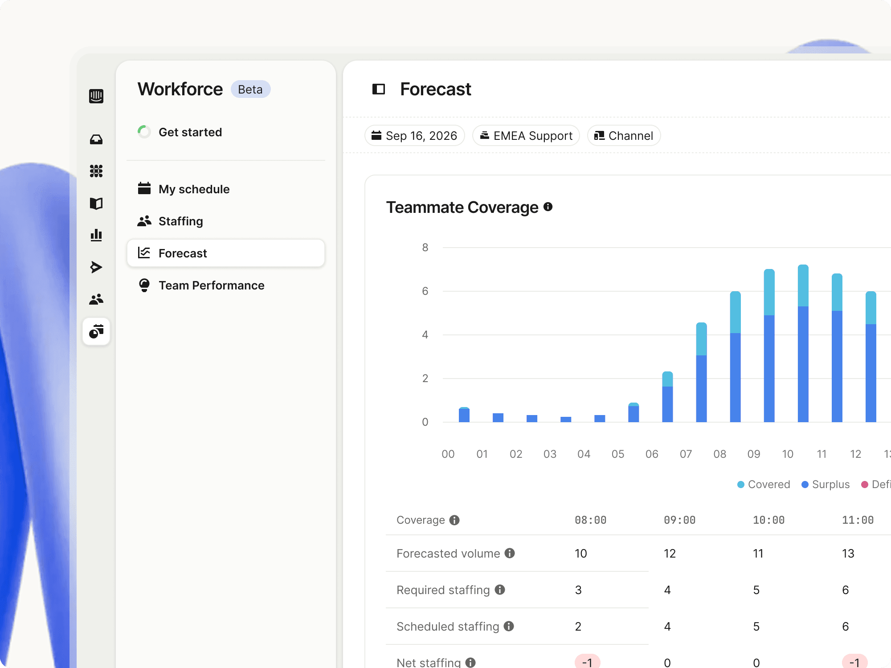Open the Inbox icon in sidebar
The image size is (891, 668).
tap(96, 139)
